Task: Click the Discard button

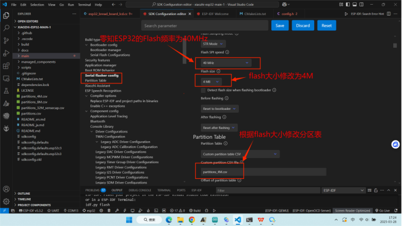Action: (303, 26)
